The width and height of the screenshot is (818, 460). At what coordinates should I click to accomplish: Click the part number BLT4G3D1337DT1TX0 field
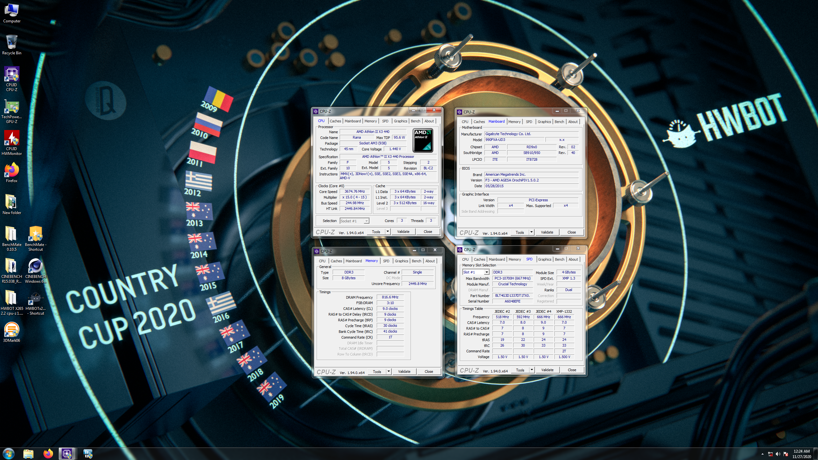tap(512, 295)
